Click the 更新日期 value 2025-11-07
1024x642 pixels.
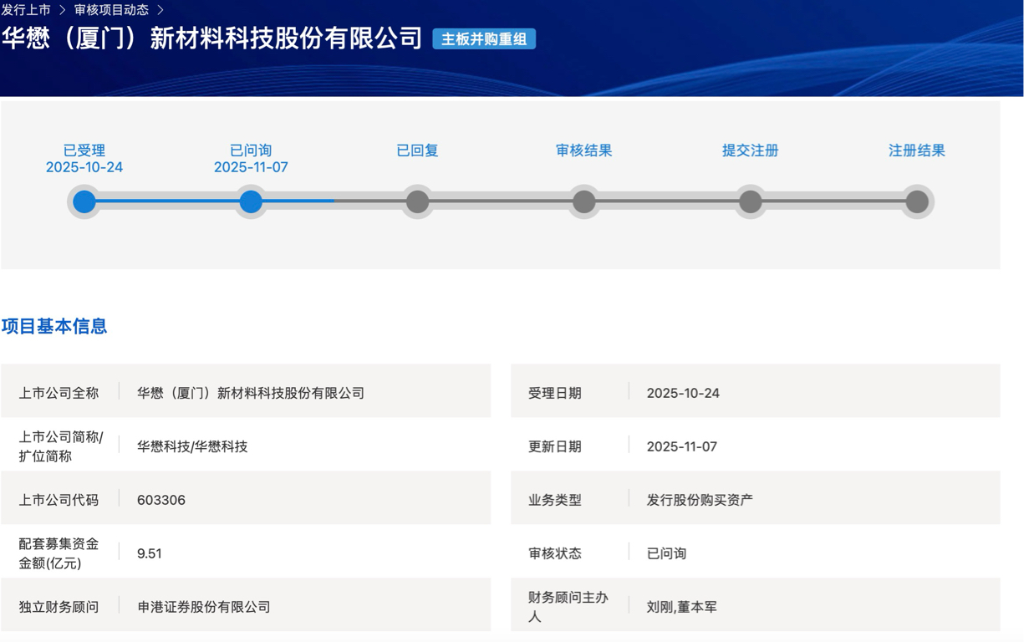[682, 446]
